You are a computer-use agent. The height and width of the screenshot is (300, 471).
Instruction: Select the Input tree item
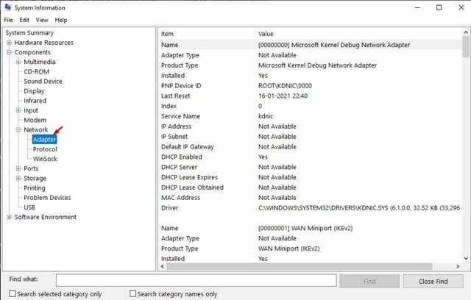(x=31, y=110)
